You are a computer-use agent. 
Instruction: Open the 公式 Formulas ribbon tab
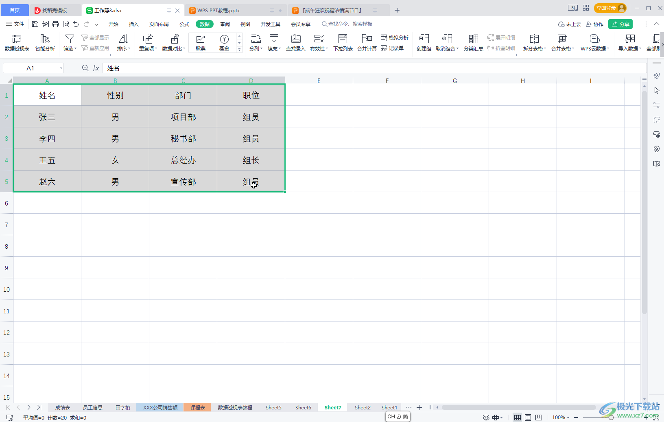(x=184, y=24)
